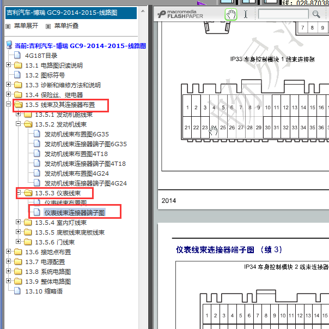Expand the 13.5.1 发动机舱线束 node
This screenshot has height=329, width=329.
(x=19, y=113)
